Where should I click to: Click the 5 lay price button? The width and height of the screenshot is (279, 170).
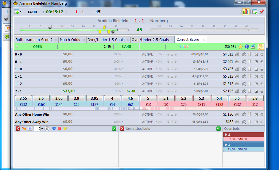tap(148, 98)
